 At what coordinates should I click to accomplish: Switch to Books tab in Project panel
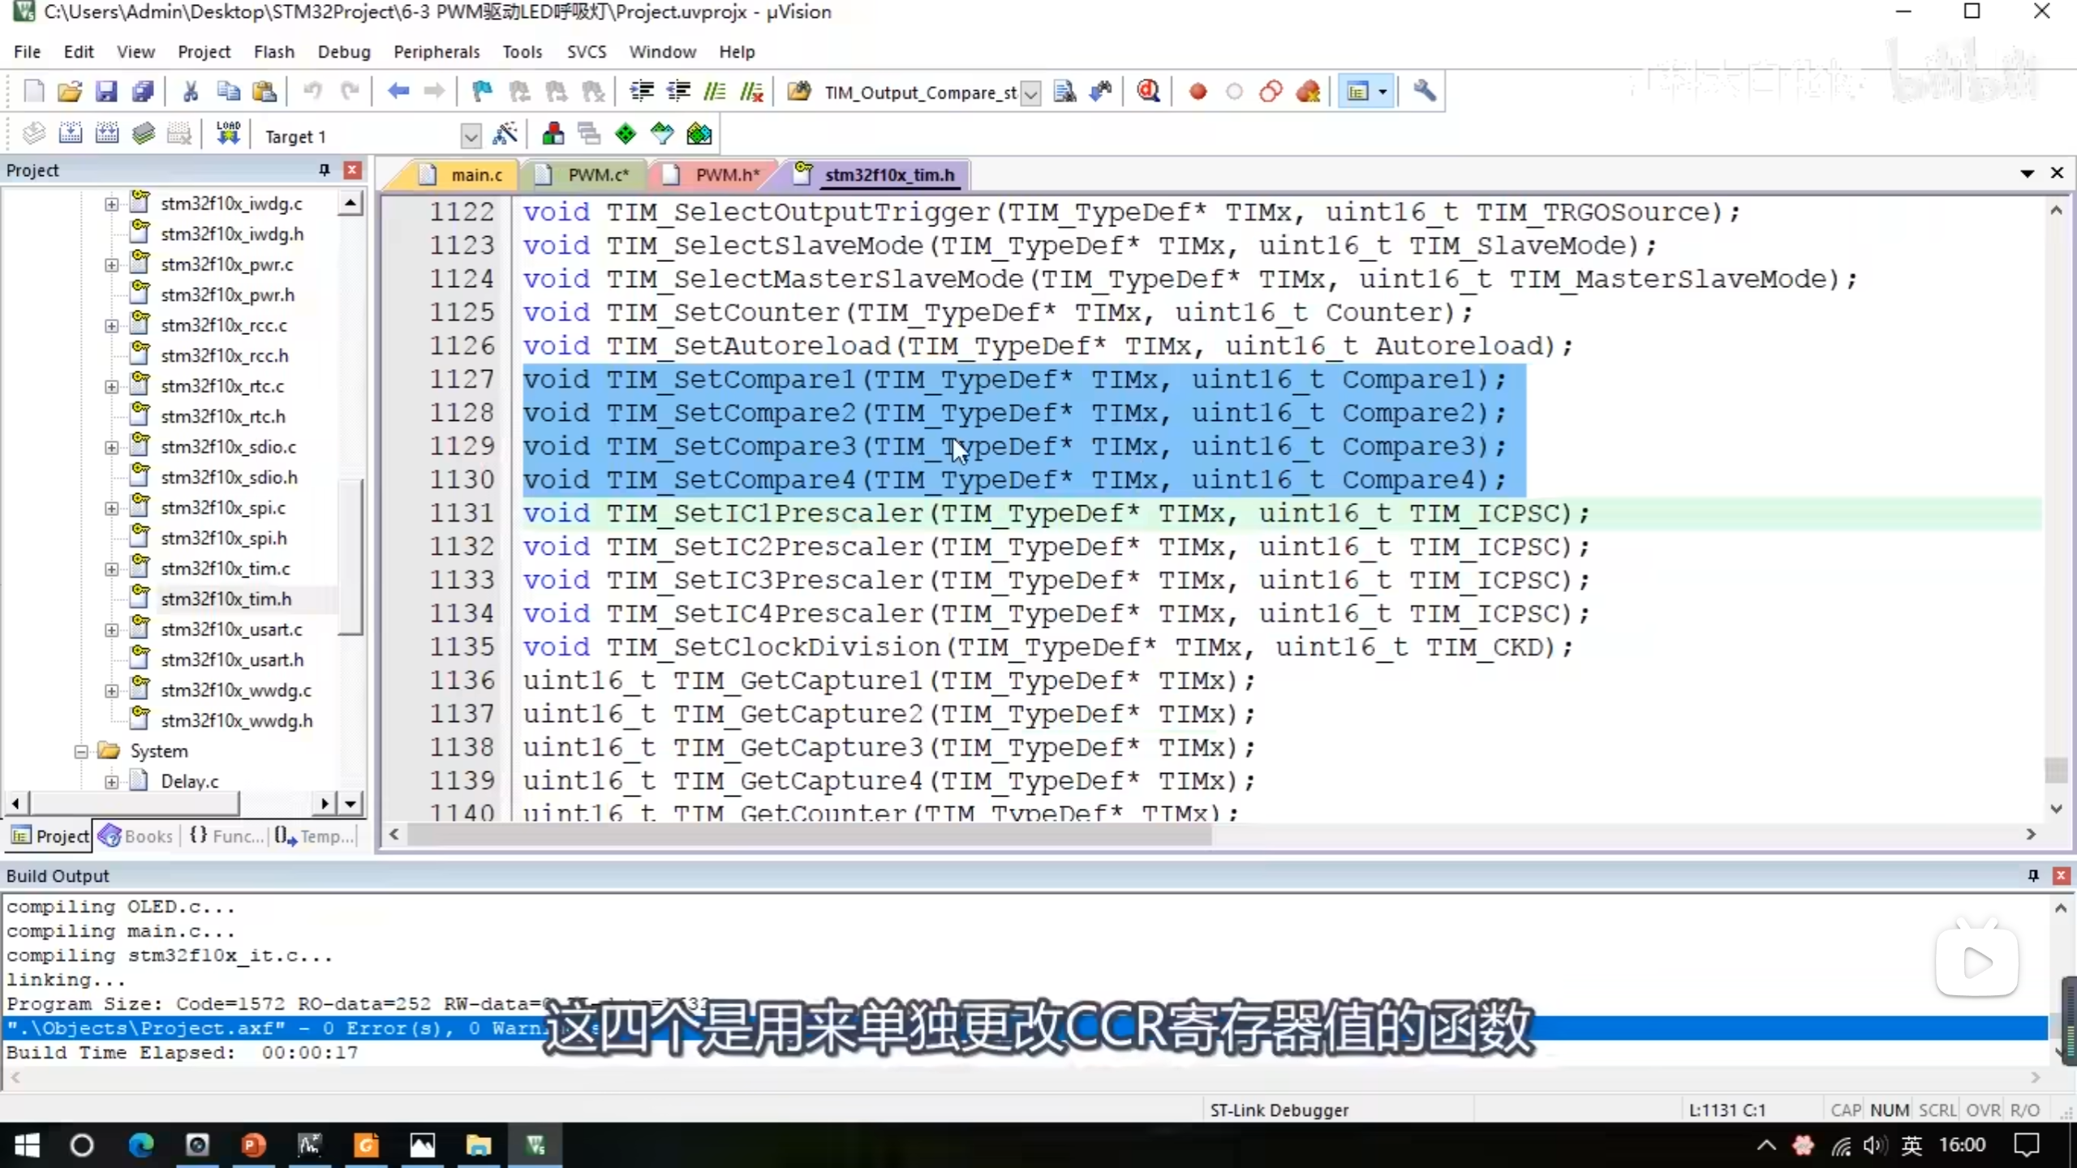[136, 836]
